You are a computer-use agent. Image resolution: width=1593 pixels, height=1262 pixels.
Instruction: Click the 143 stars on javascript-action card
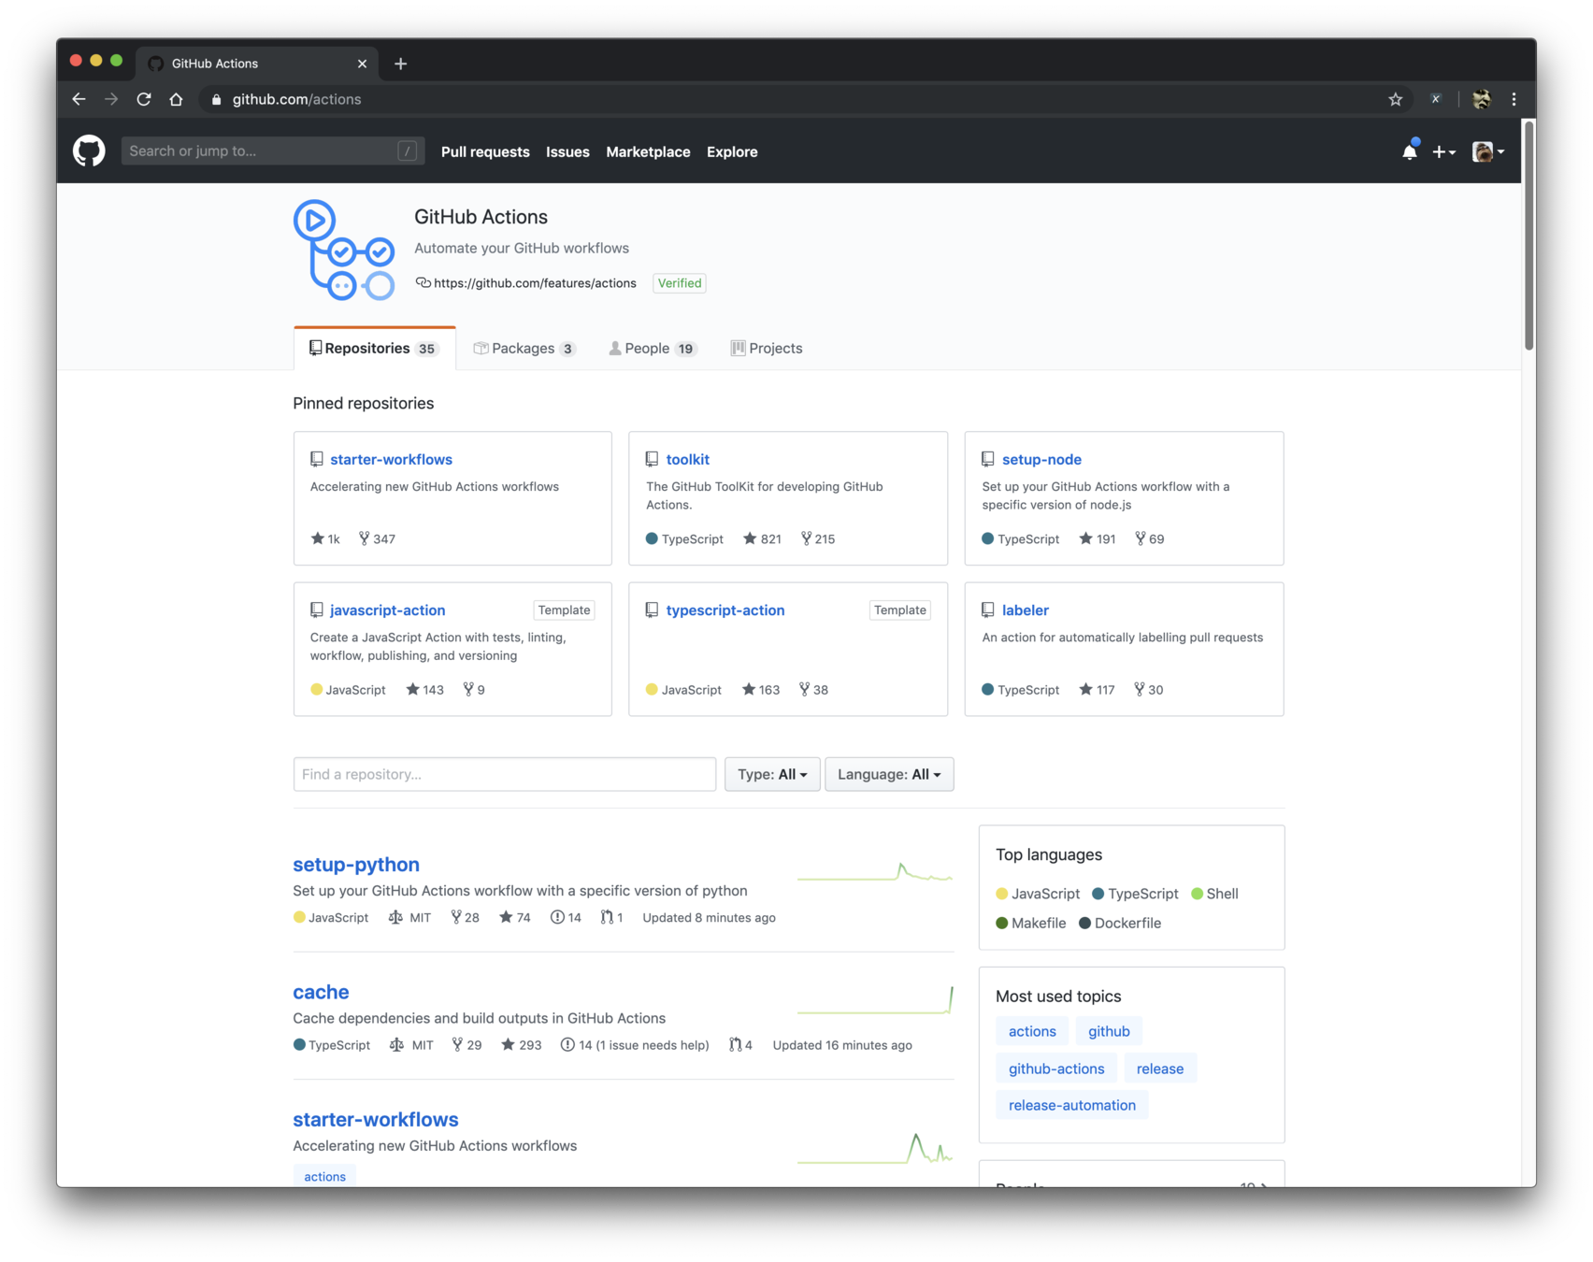pos(425,690)
